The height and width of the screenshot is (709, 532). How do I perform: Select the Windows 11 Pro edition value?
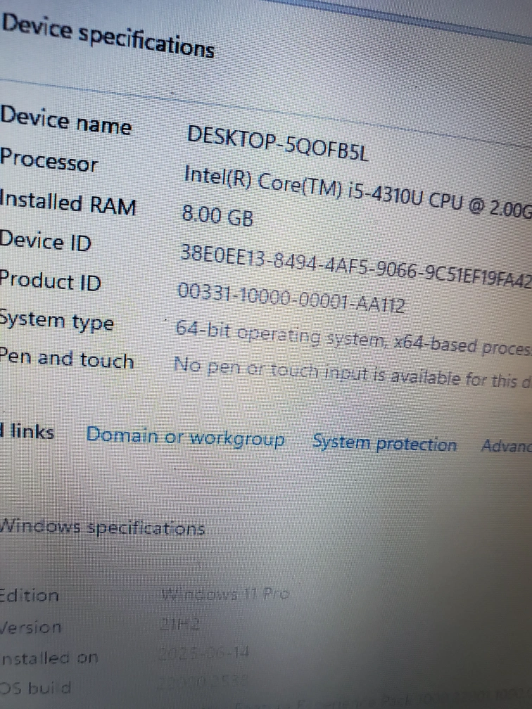[x=225, y=593]
